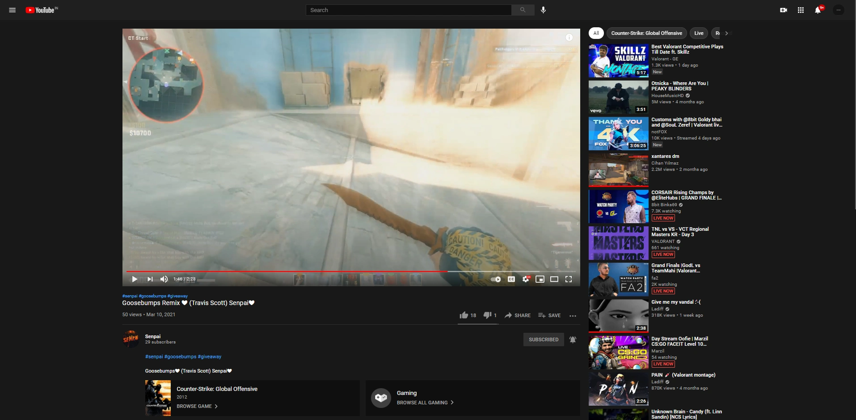Open the Create video camera icon

[784, 10]
